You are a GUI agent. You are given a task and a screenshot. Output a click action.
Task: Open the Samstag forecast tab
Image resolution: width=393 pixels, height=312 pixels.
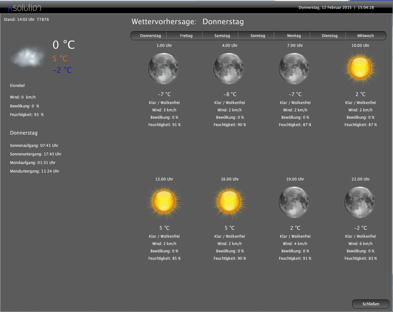pyautogui.click(x=222, y=36)
